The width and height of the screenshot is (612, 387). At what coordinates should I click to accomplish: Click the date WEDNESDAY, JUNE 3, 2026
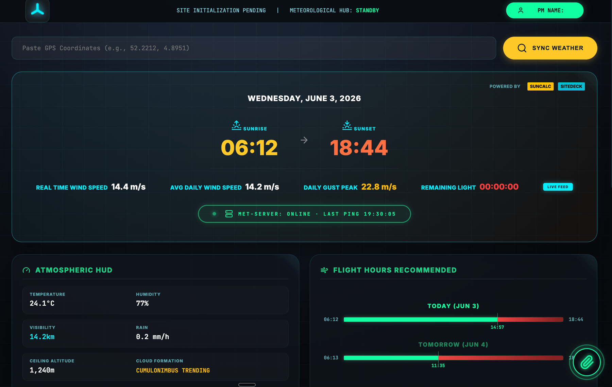[304, 98]
